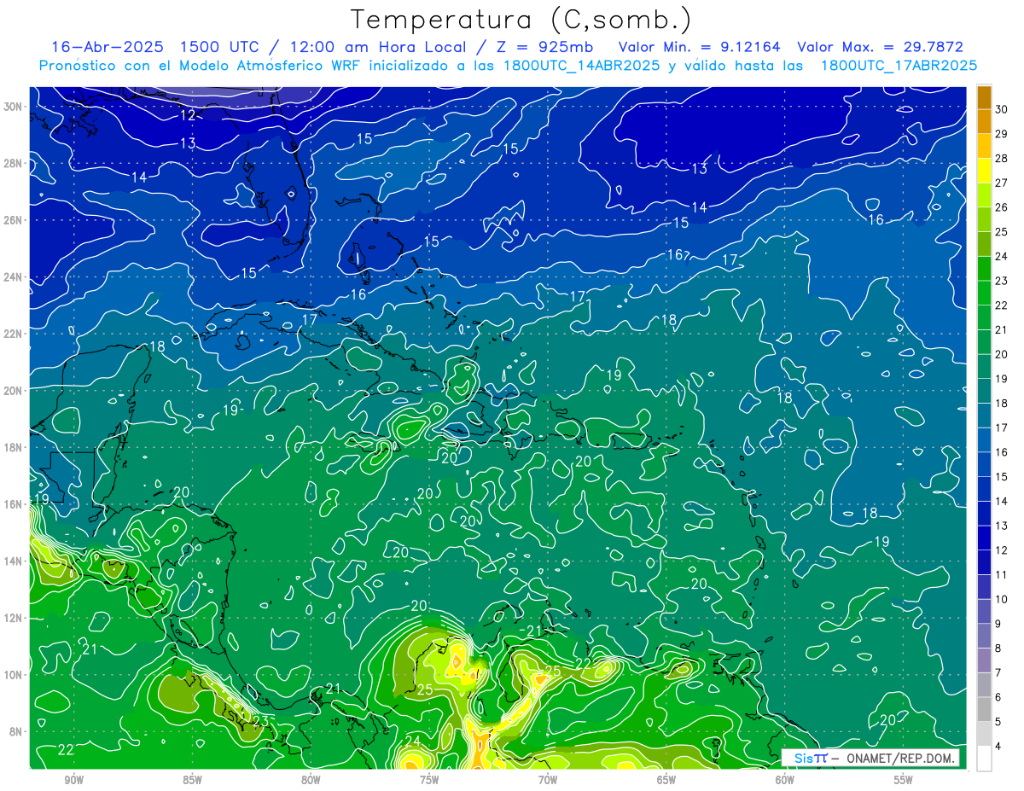This screenshot has width=1024, height=791.
Task: Click the latitude axis label "22N"
Action: pos(15,334)
